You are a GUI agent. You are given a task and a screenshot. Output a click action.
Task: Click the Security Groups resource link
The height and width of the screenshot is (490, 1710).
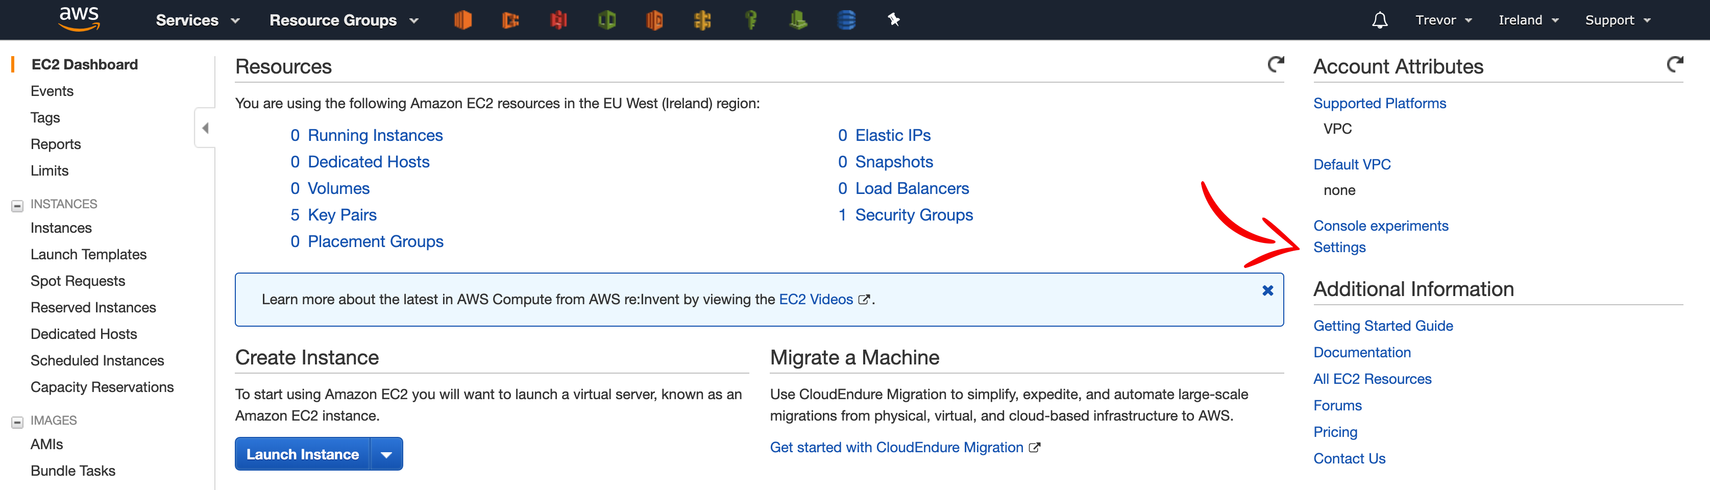pos(914,215)
